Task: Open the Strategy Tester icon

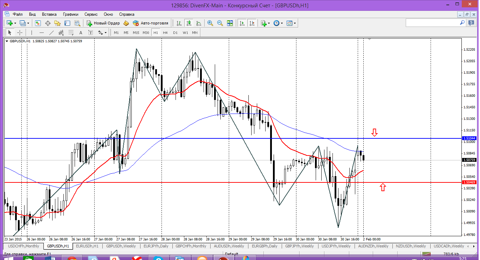Action: 77,23
